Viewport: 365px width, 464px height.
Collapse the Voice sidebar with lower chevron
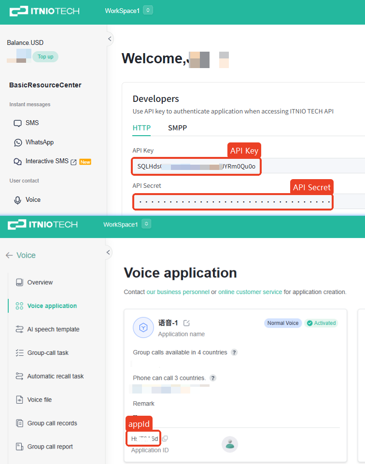[109, 252]
